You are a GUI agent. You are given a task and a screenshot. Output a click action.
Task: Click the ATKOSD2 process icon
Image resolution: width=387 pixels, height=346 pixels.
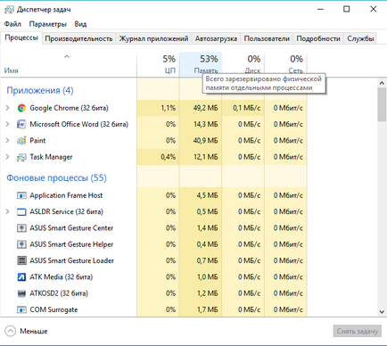21,293
